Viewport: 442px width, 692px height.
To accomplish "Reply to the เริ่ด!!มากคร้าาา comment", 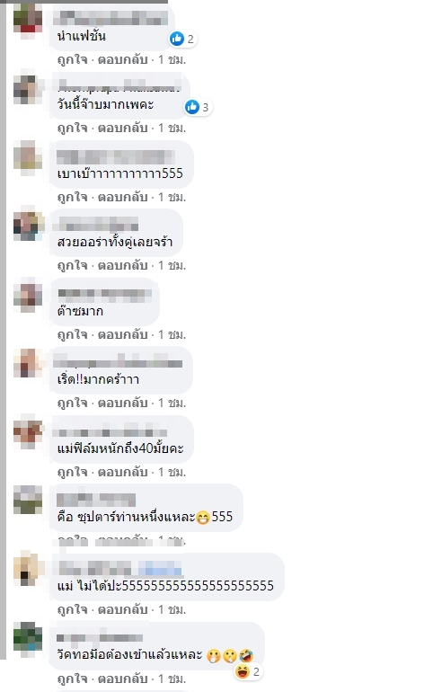I will (x=123, y=403).
